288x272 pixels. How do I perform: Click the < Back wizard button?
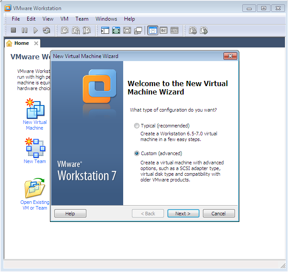coord(148,214)
